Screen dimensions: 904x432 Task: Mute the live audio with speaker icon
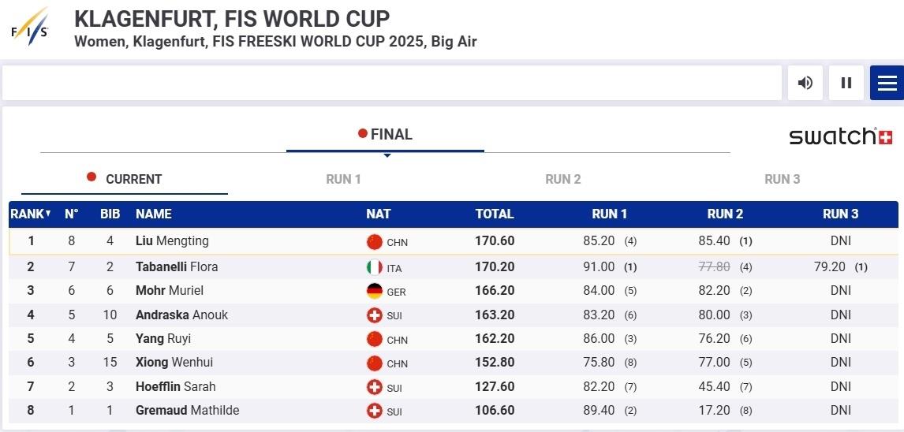point(805,83)
